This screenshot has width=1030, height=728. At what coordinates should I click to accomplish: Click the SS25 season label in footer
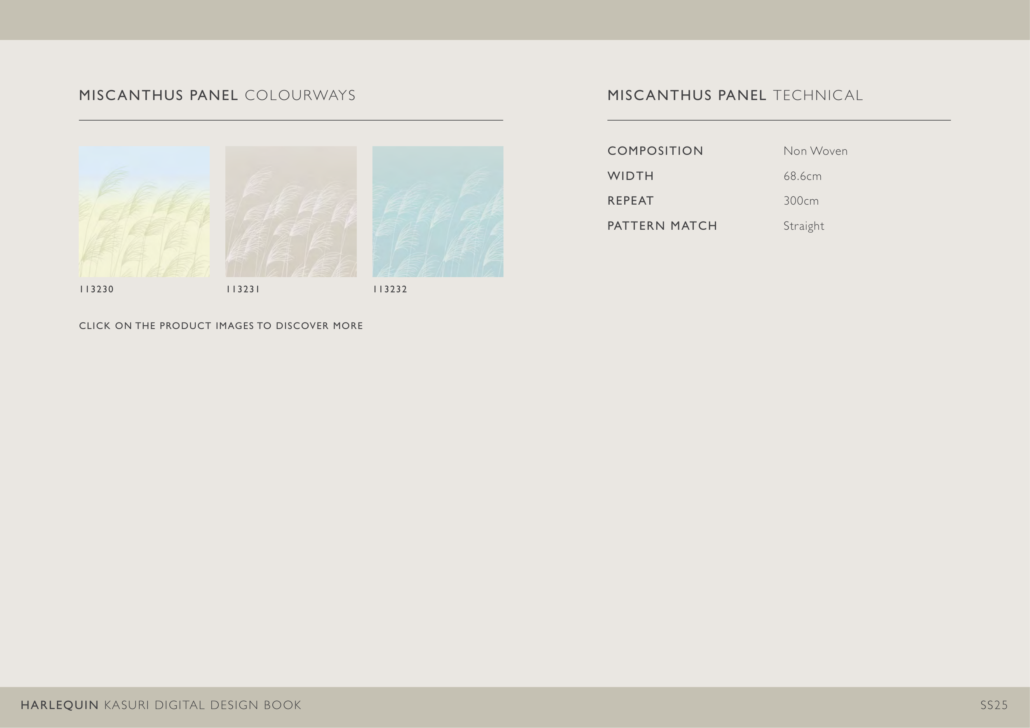[994, 705]
